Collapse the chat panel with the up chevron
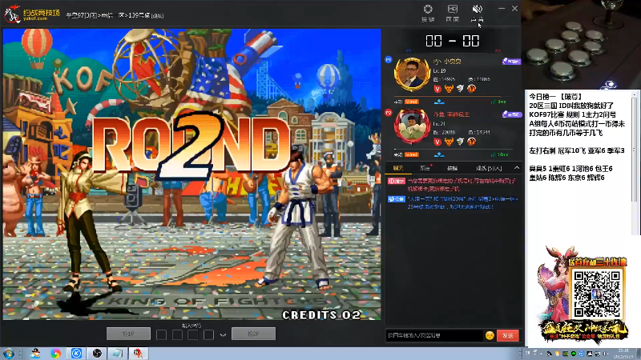 coord(517,168)
